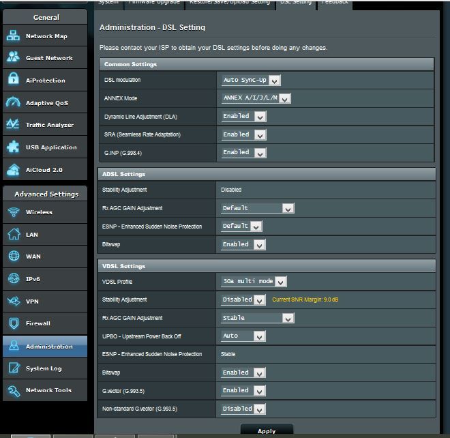Click VDSL ESNP 'Stable' value text
This screenshot has height=438, width=450.
coord(228,354)
